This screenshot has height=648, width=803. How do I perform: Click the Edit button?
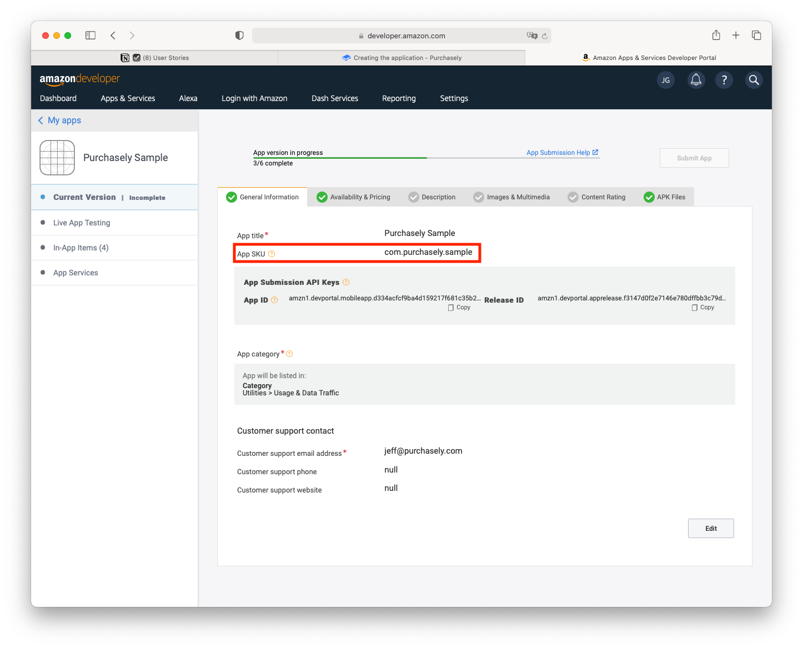pos(711,529)
